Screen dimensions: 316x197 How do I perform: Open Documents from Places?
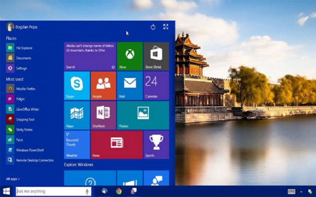click(x=19, y=58)
